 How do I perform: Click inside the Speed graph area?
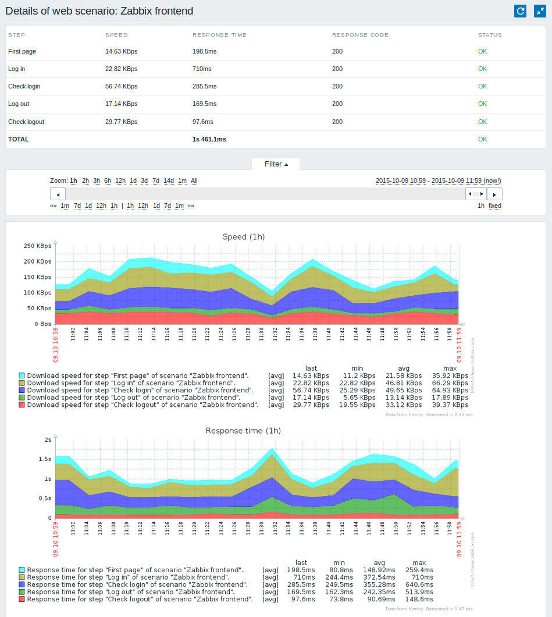258,285
